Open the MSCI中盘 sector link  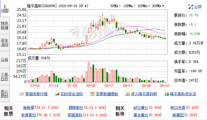(178, 107)
